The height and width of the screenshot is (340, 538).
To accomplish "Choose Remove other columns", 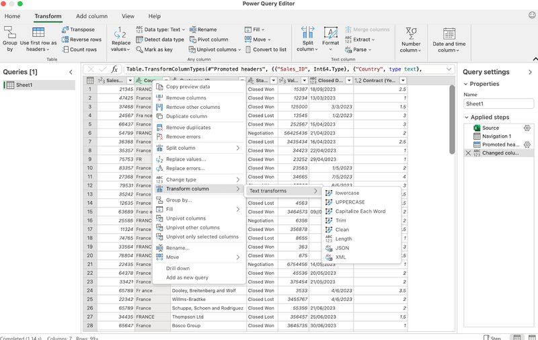I will [199, 107].
